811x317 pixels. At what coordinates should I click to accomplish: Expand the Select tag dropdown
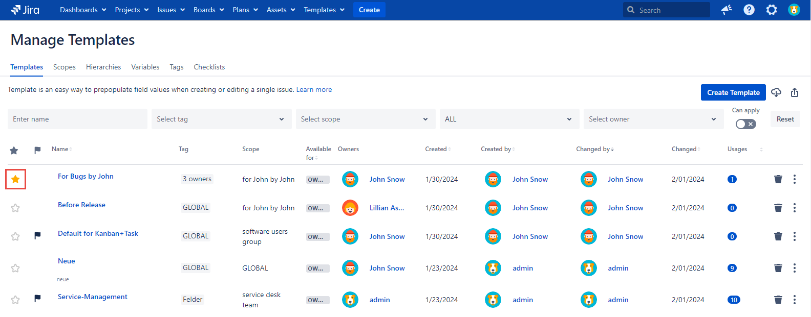click(x=221, y=119)
